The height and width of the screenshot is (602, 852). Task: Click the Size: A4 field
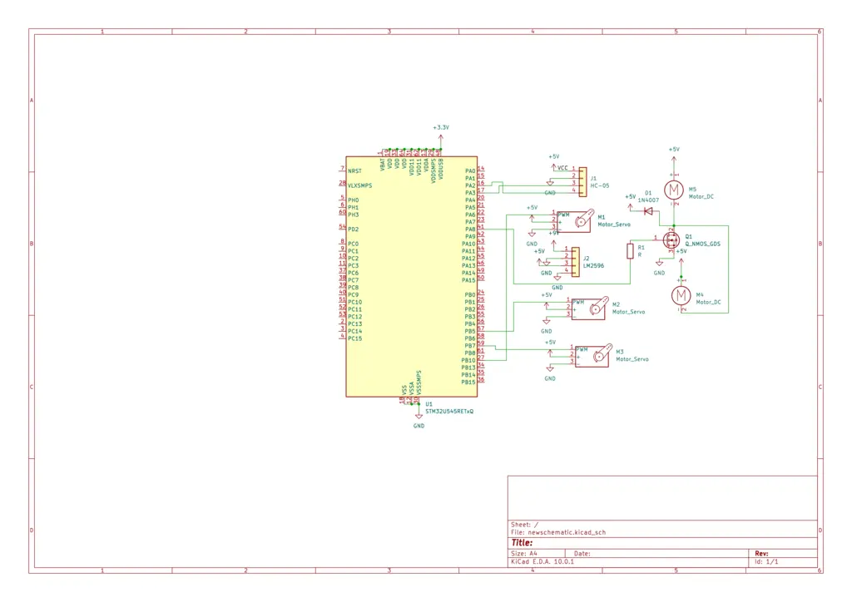524,554
